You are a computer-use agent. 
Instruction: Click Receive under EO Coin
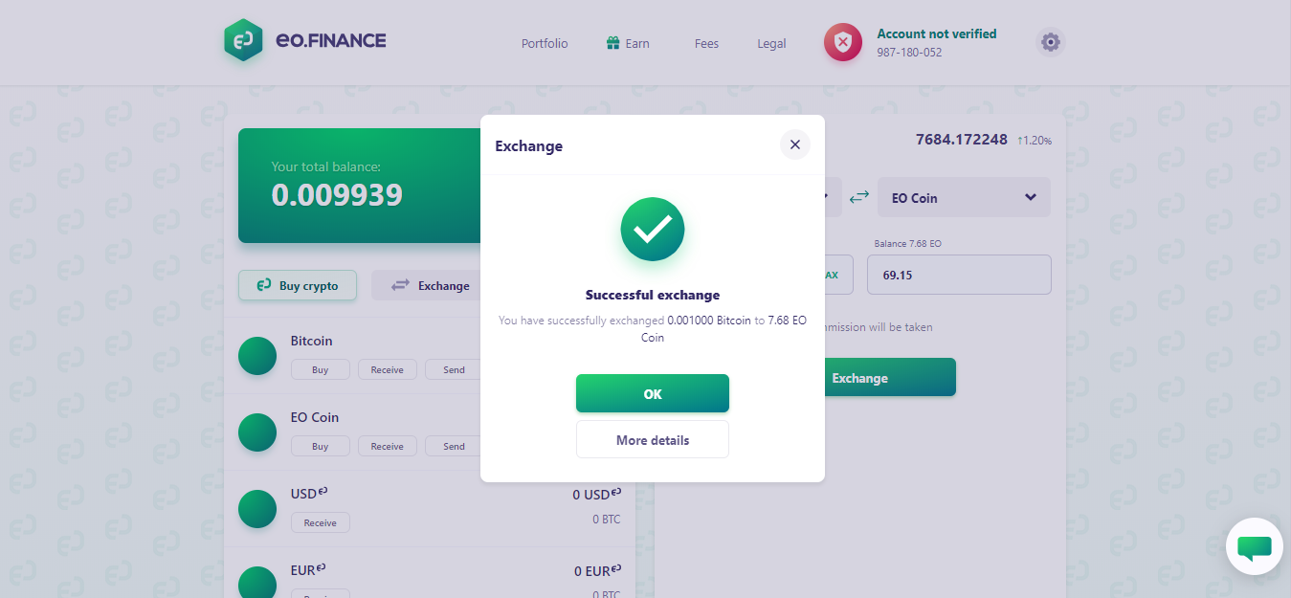tap(388, 446)
